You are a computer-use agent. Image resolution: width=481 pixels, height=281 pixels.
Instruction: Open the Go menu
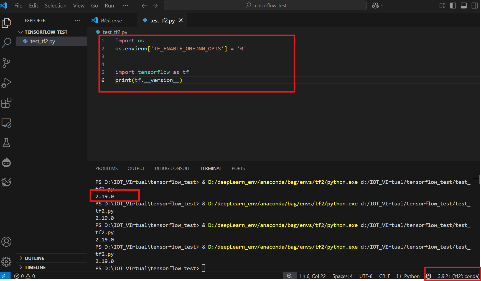[x=95, y=6]
